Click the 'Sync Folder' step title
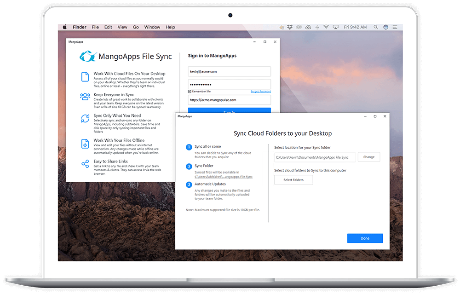Viewport: 460px width, 294px height. pyautogui.click(x=204, y=166)
